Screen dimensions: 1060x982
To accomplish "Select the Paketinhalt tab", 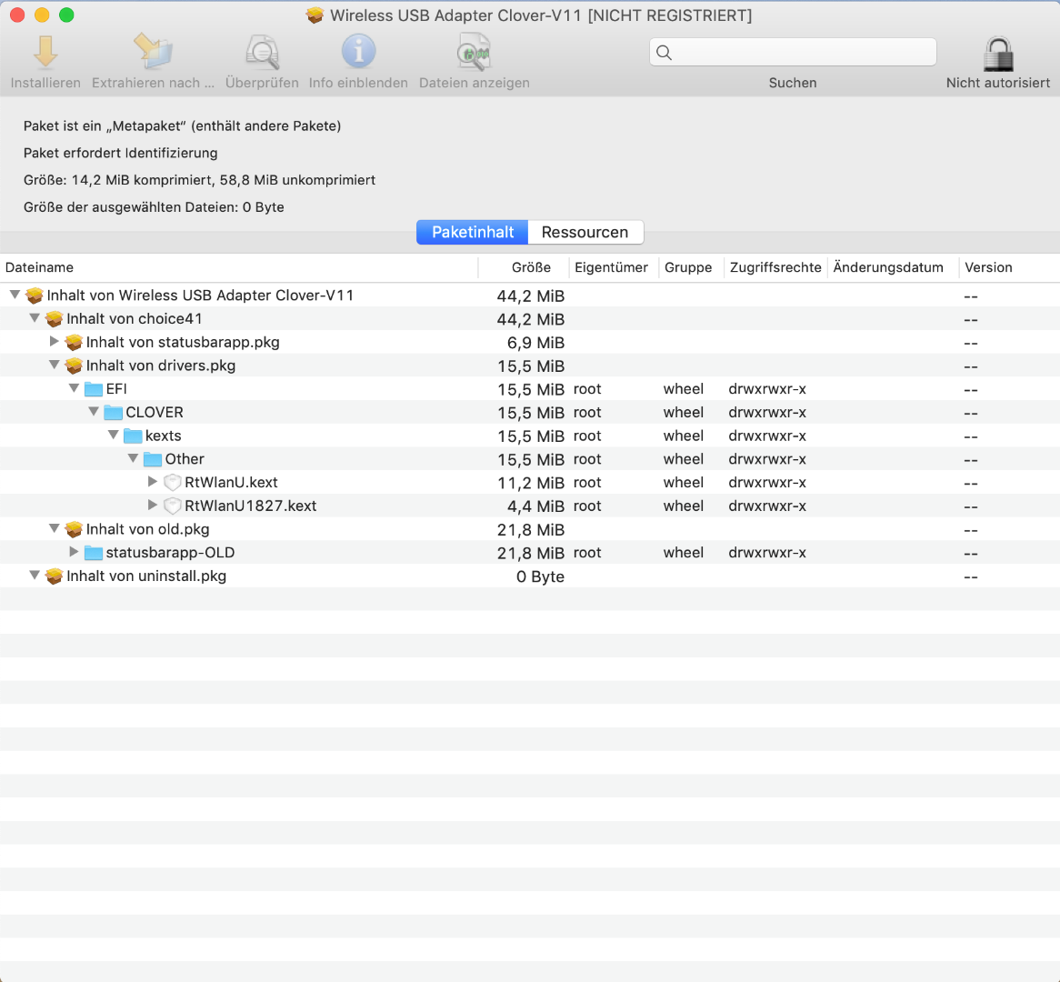I will point(473,233).
